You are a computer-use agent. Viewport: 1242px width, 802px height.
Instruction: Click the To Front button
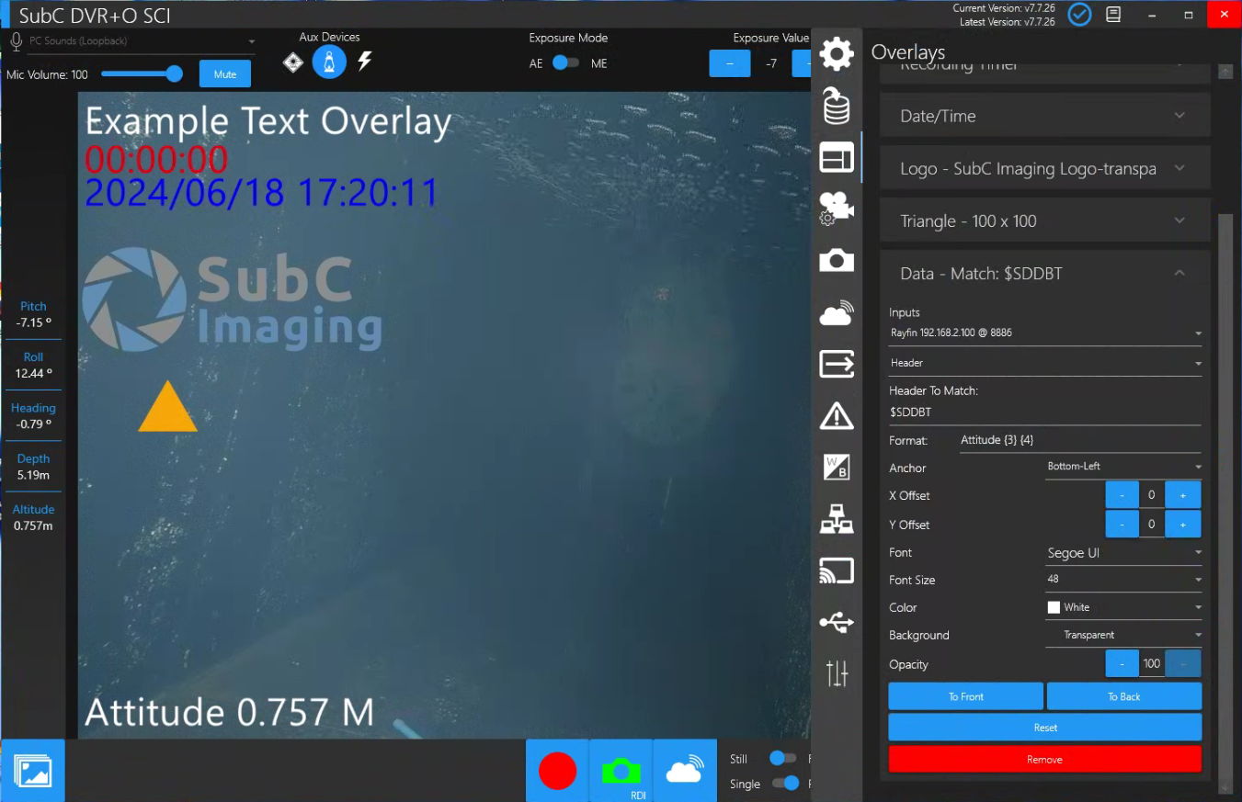965,696
